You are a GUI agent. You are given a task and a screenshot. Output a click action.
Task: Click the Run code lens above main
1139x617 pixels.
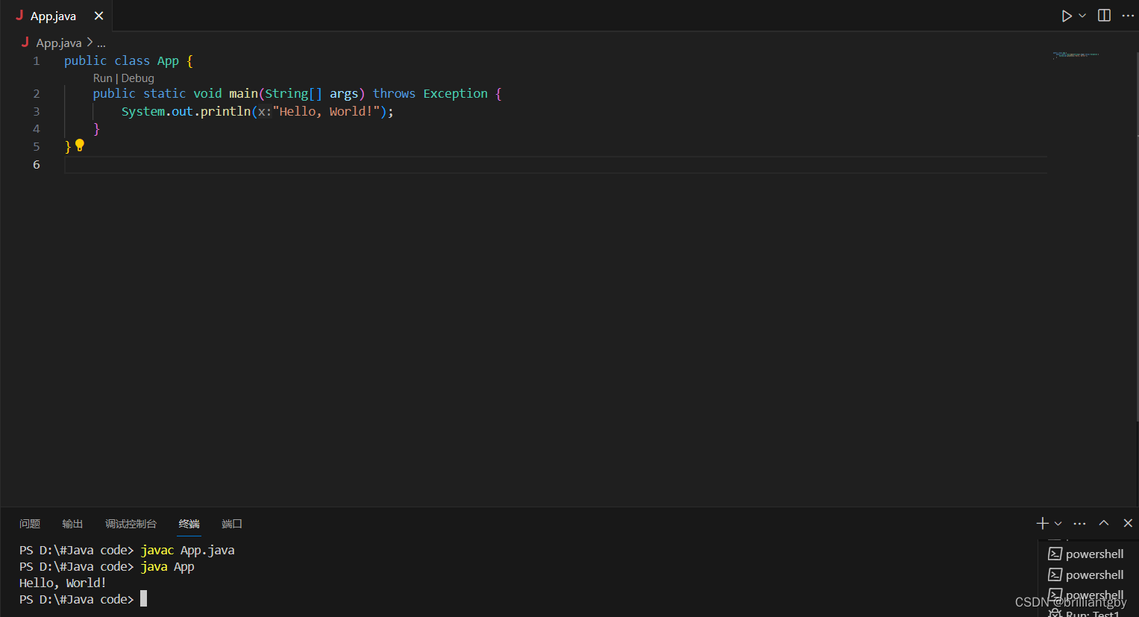(102, 78)
